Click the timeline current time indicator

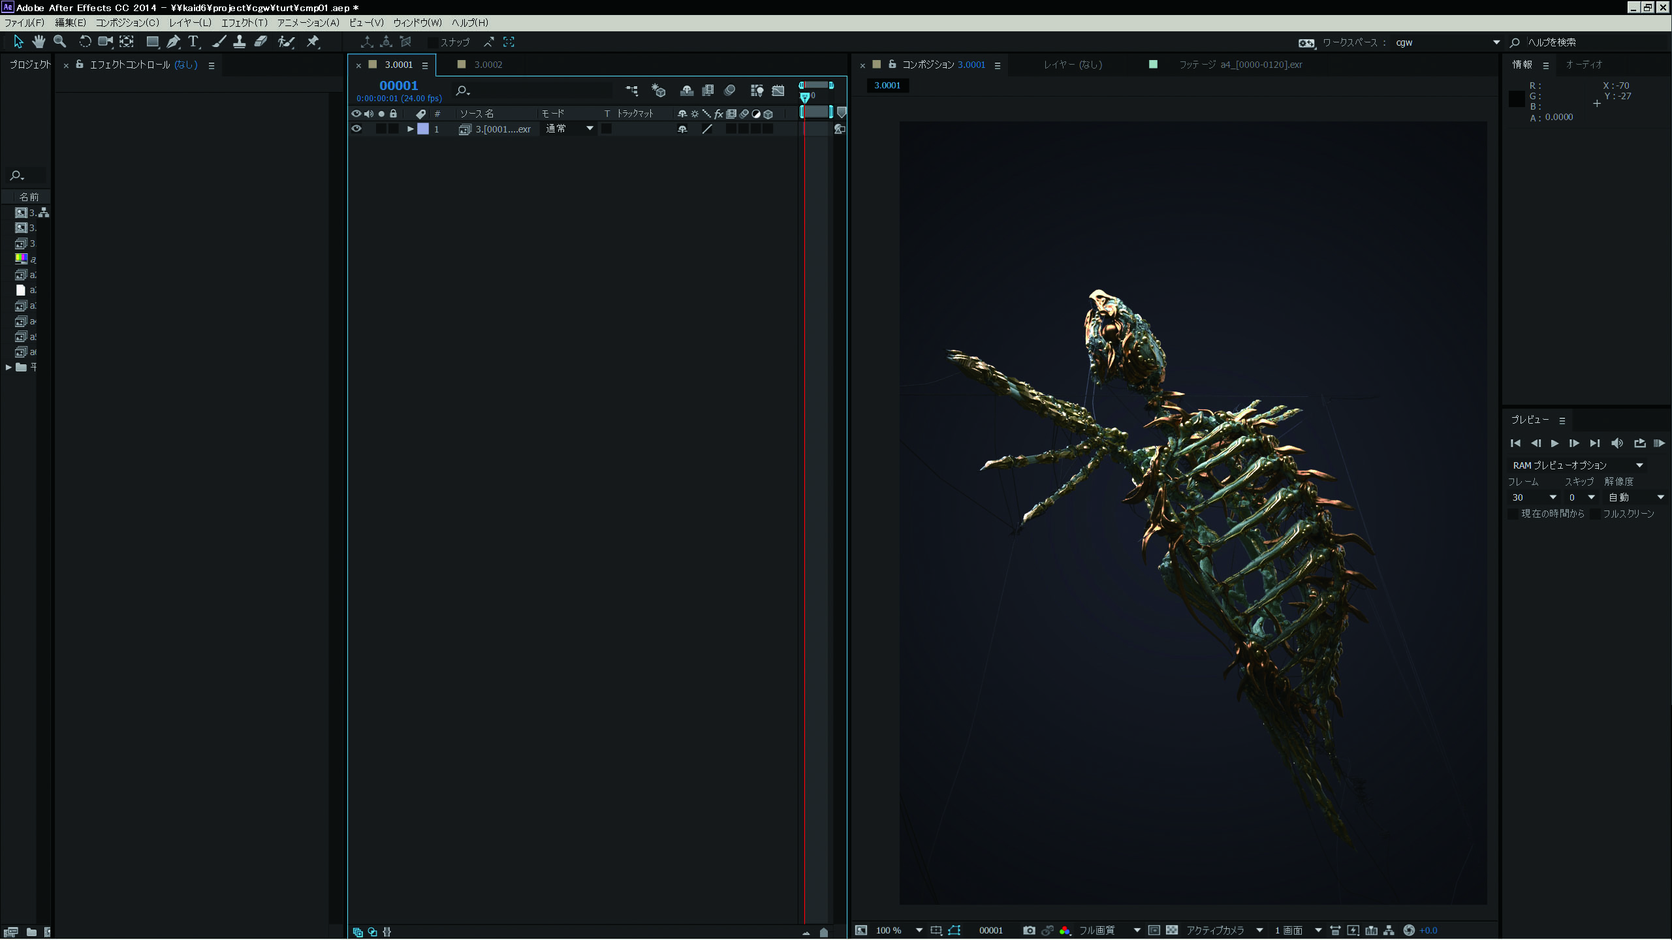tap(805, 97)
